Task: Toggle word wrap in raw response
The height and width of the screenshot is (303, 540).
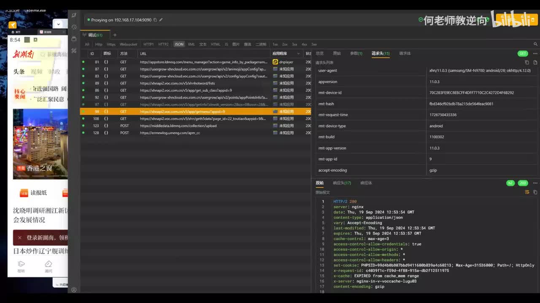Action: coord(527,192)
